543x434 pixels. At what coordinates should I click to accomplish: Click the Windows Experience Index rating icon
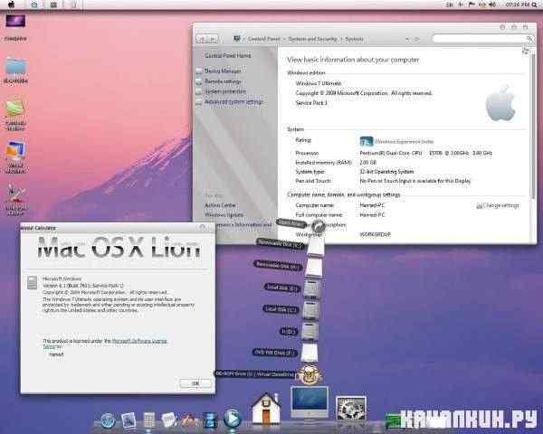coord(367,141)
